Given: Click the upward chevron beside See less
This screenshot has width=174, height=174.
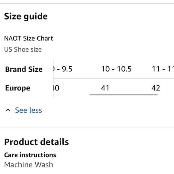Looking at the screenshot, I should (x=8, y=110).
